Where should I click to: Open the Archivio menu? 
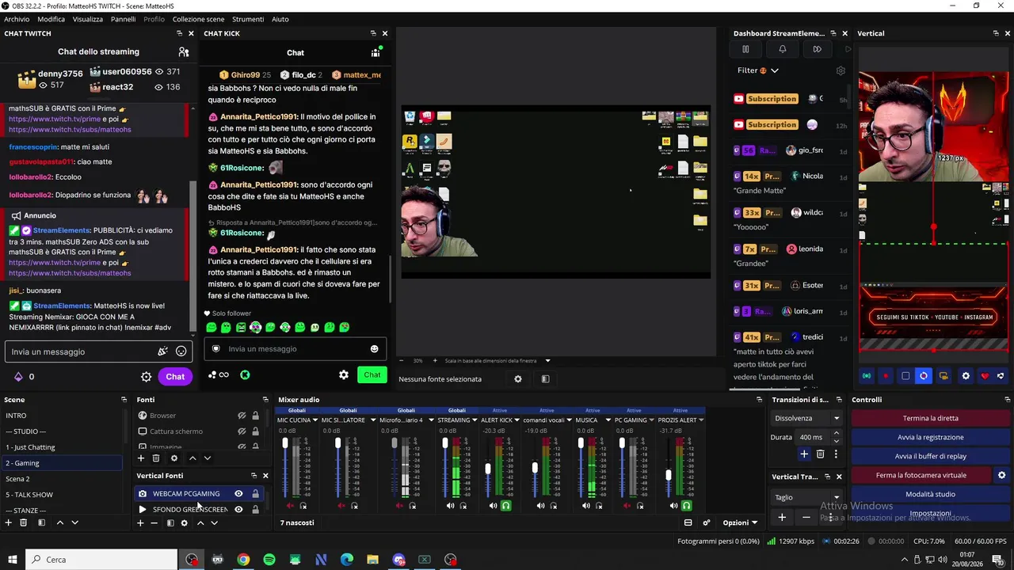pos(17,19)
